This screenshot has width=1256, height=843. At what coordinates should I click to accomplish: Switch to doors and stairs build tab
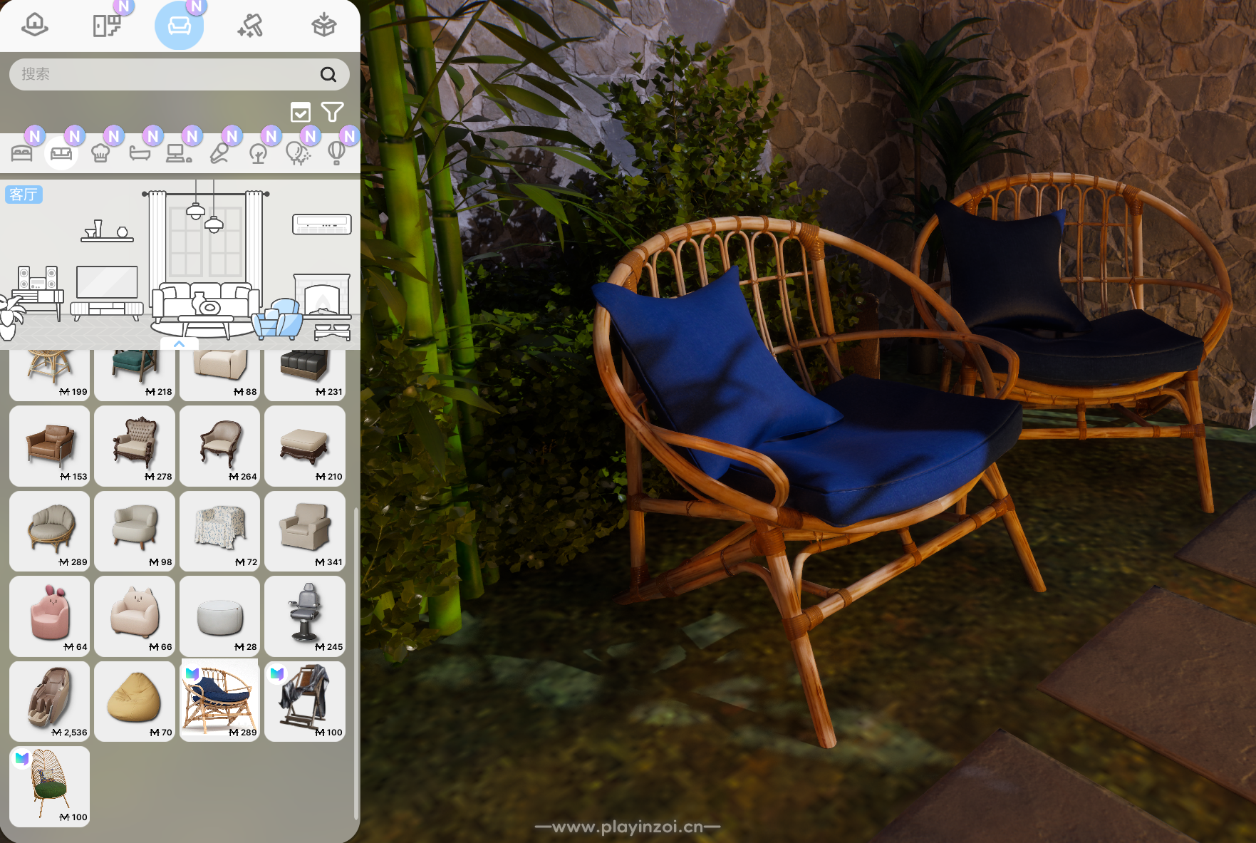pyautogui.click(x=107, y=26)
